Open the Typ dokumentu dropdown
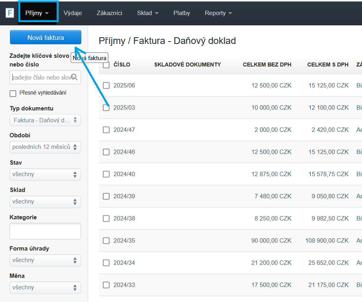 tap(45, 120)
